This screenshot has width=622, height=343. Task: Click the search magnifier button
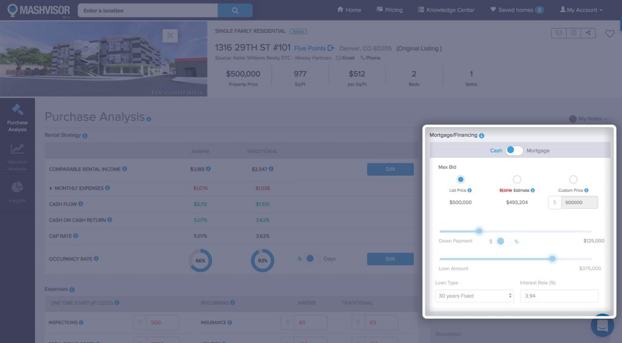(234, 10)
